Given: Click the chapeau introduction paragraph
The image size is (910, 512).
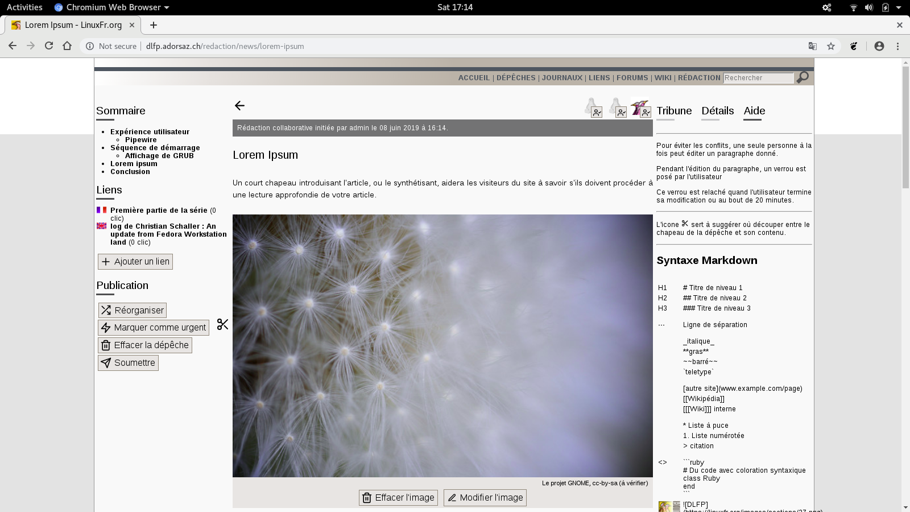Looking at the screenshot, I should [442, 189].
